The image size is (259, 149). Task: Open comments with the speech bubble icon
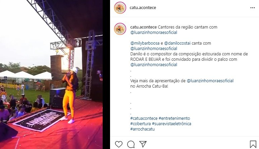(x=131, y=144)
